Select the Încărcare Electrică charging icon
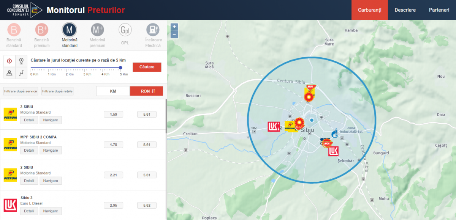The width and height of the screenshot is (456, 220). pyautogui.click(x=153, y=30)
